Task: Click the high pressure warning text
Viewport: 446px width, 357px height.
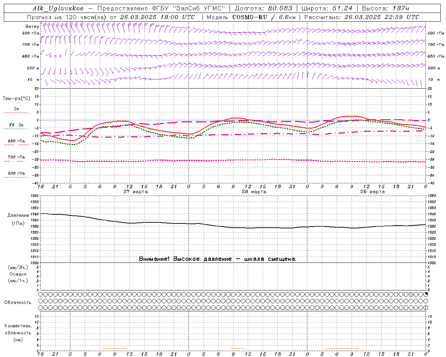Action: click(x=217, y=259)
